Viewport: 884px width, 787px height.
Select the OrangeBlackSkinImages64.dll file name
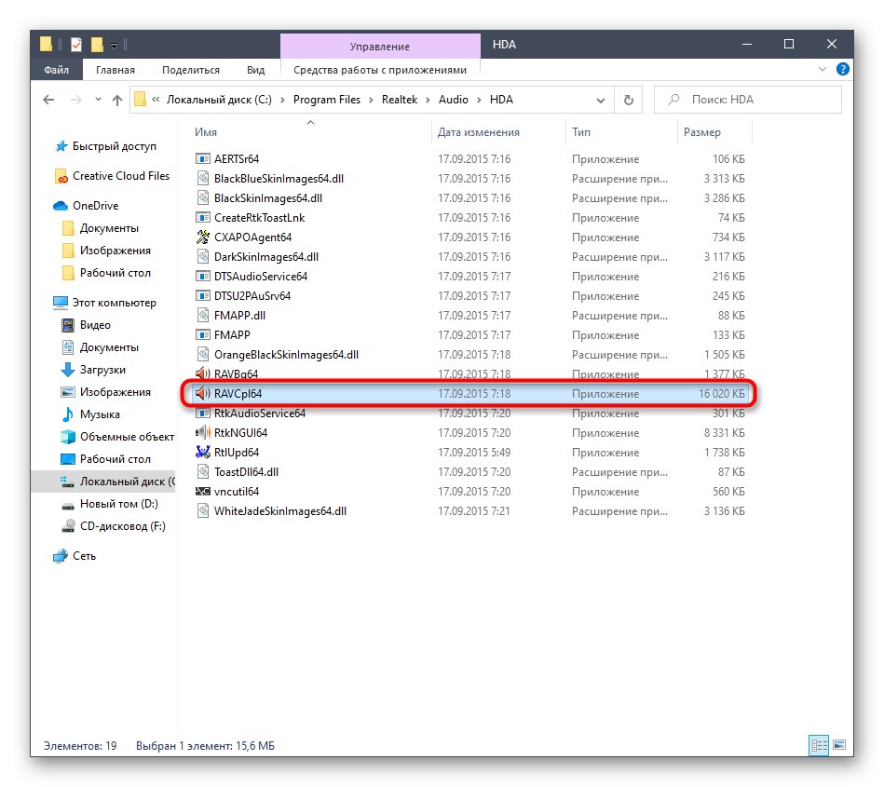pos(286,355)
